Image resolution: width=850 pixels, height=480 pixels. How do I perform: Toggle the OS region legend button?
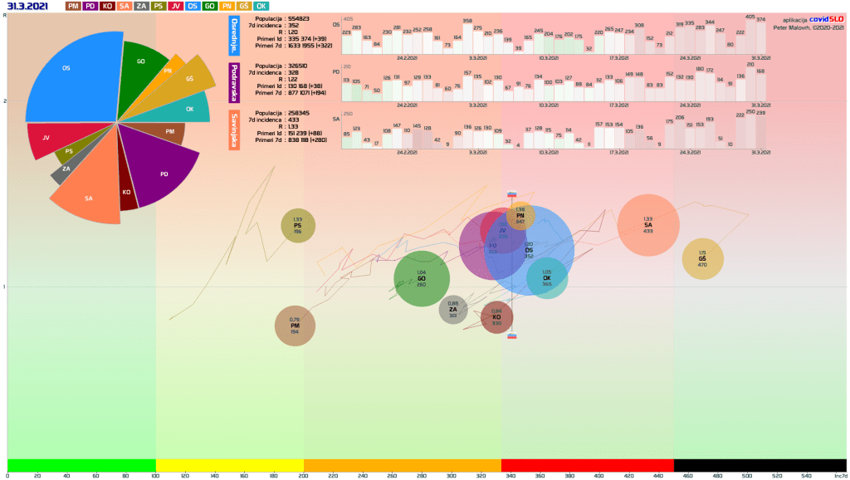click(192, 6)
